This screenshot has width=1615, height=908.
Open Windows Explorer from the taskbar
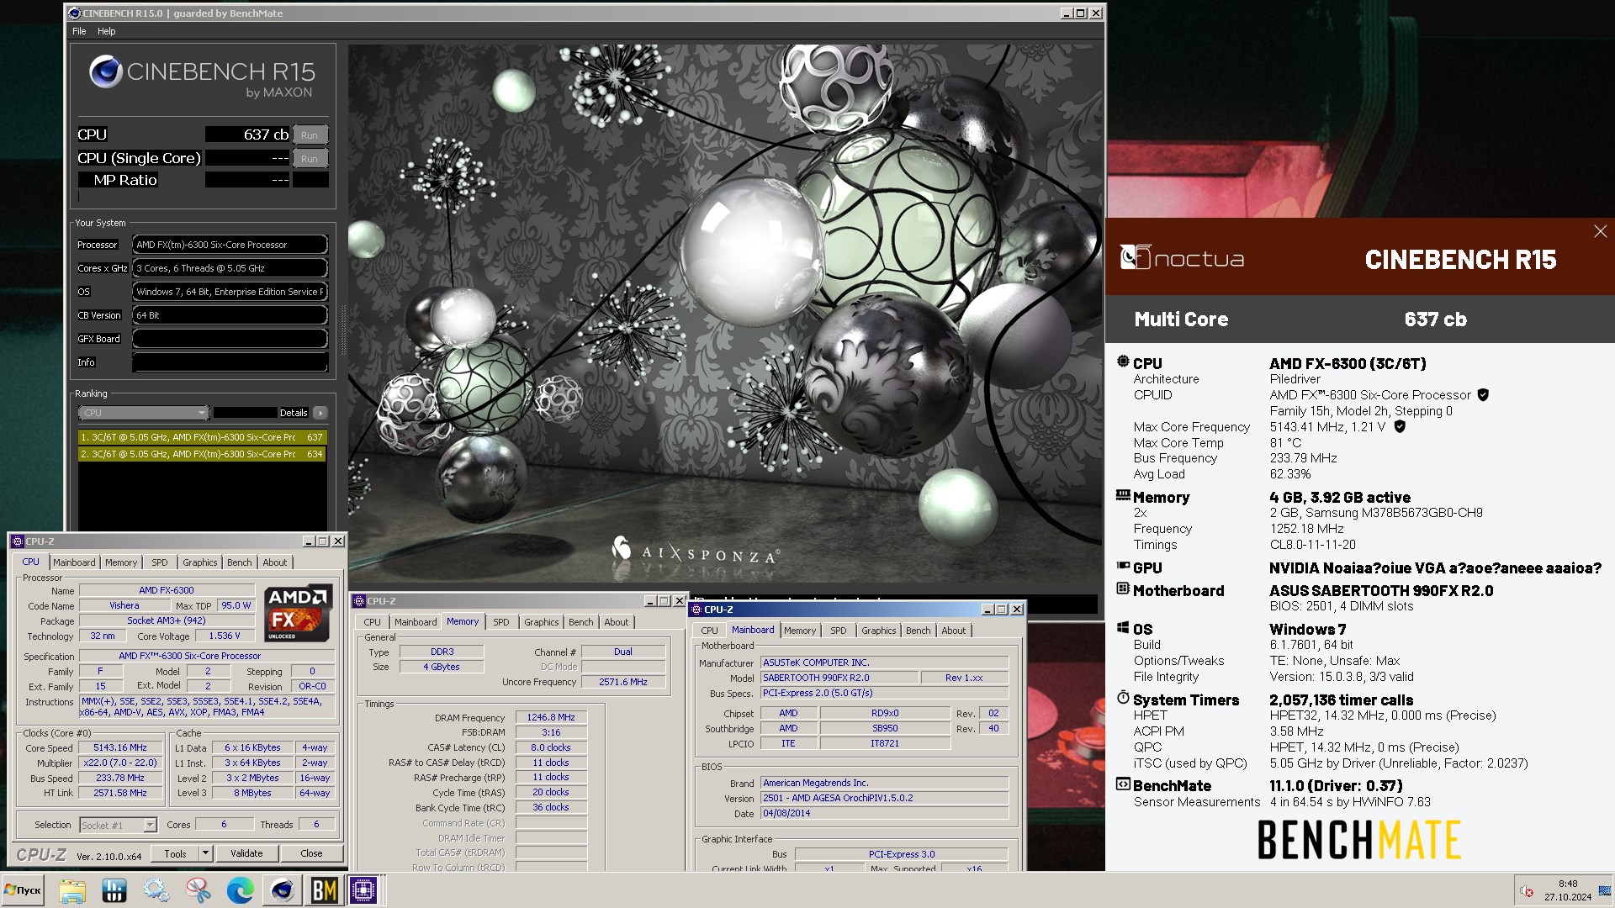click(72, 890)
